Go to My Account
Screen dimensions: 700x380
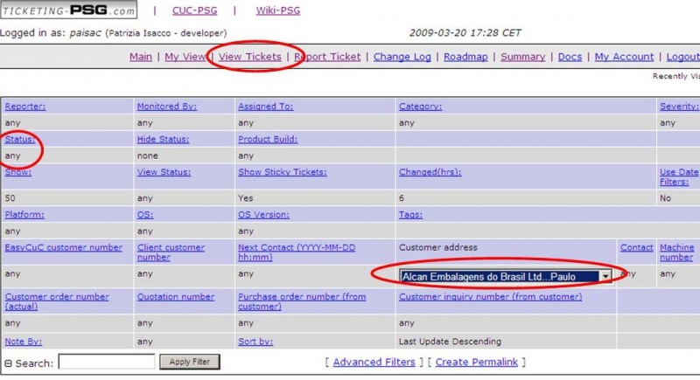click(x=624, y=57)
